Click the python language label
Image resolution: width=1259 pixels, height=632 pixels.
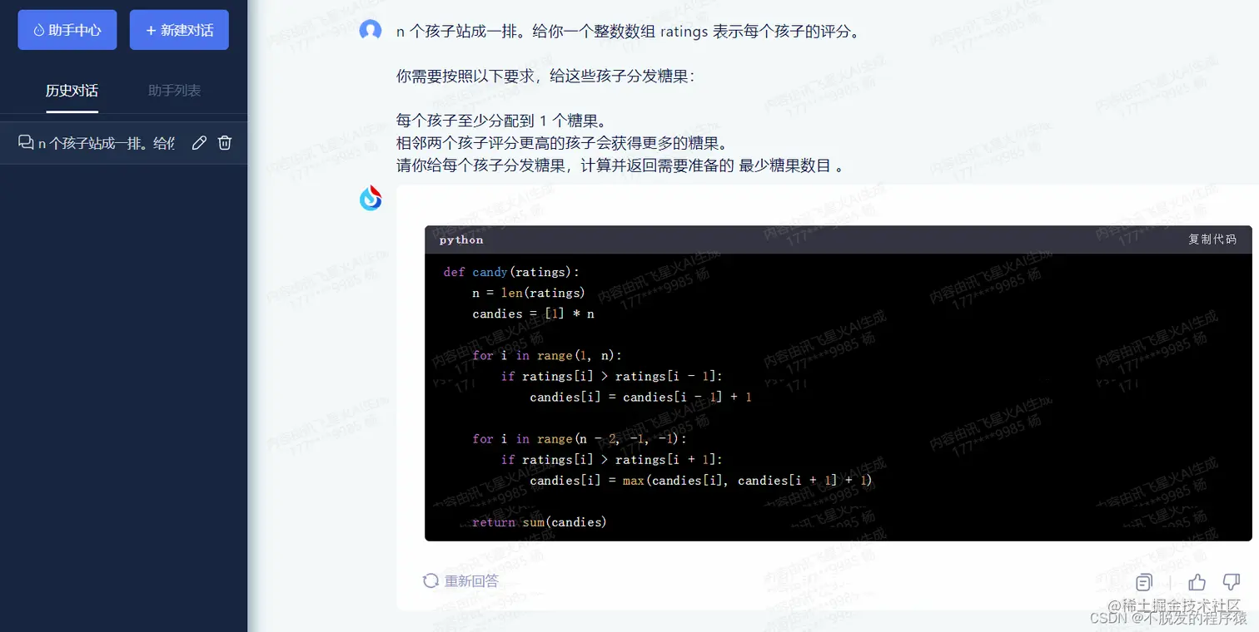point(461,239)
